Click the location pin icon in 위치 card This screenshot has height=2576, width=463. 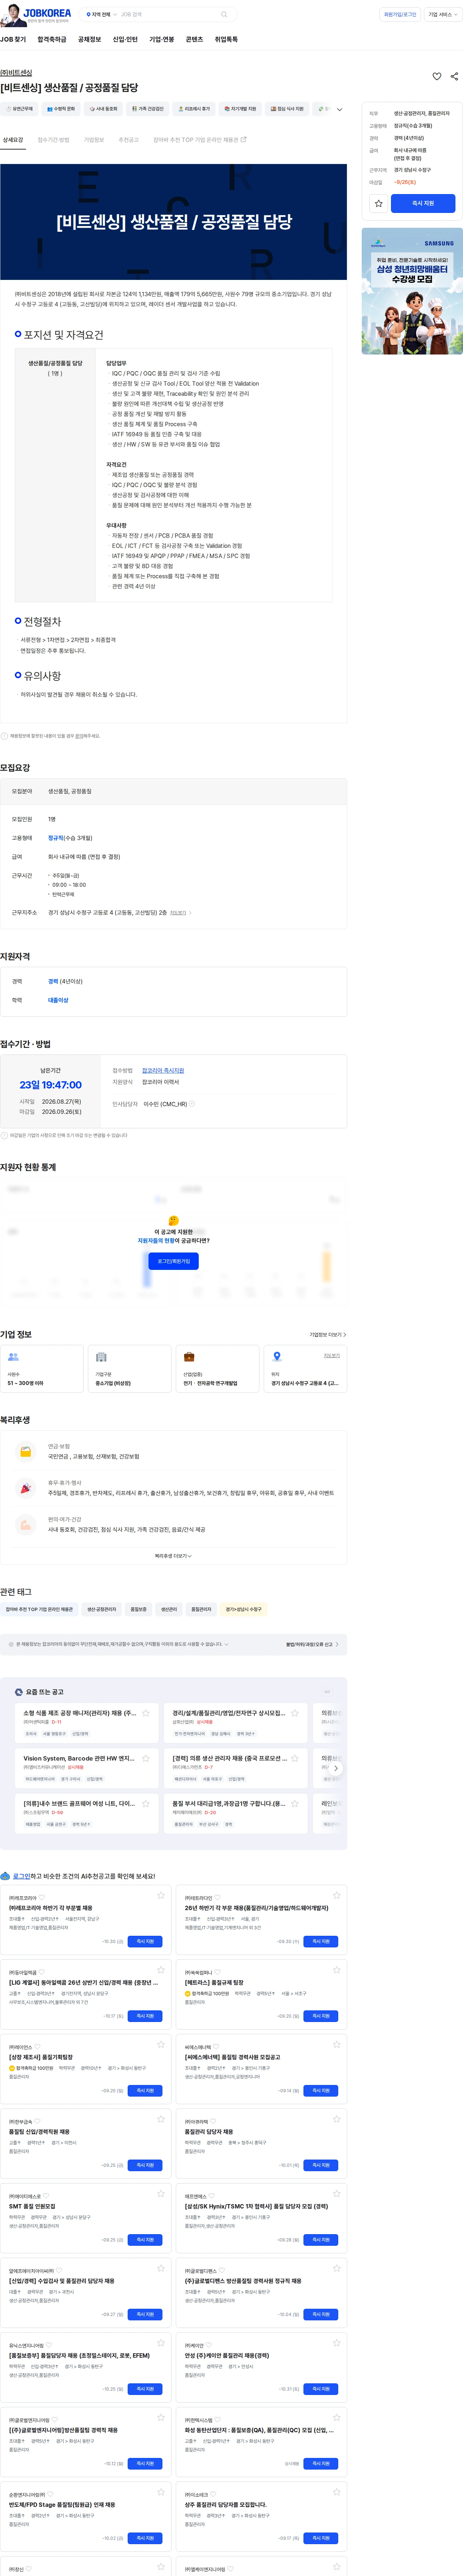tap(277, 1357)
